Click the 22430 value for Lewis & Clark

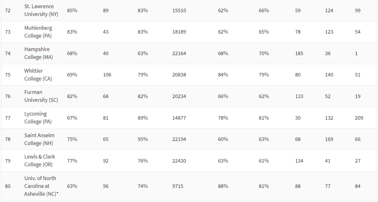179,161
